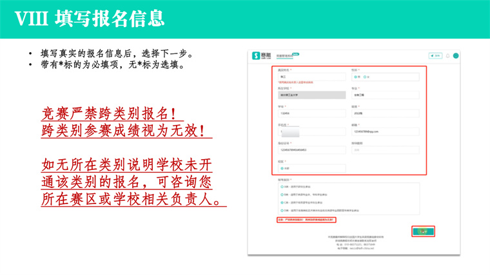The image size is (490, 275).
Task: Select the 男 gender radio button
Action: (x=355, y=77)
